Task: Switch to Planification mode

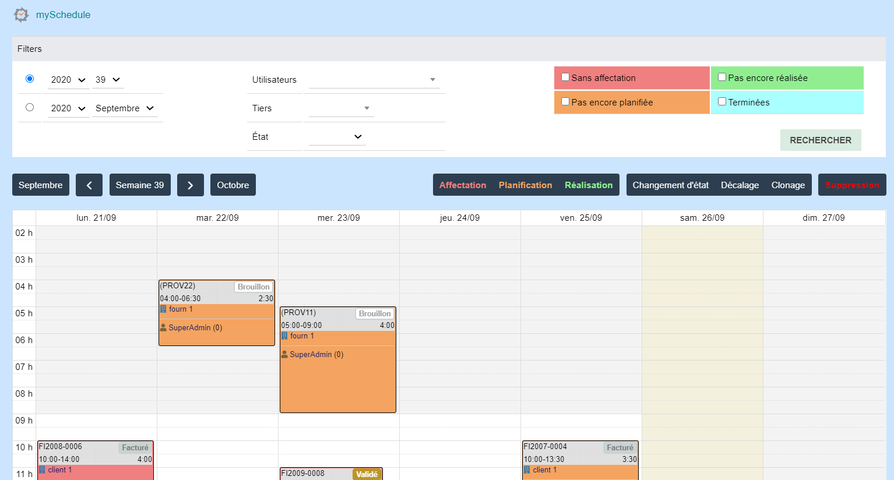Action: coord(525,185)
